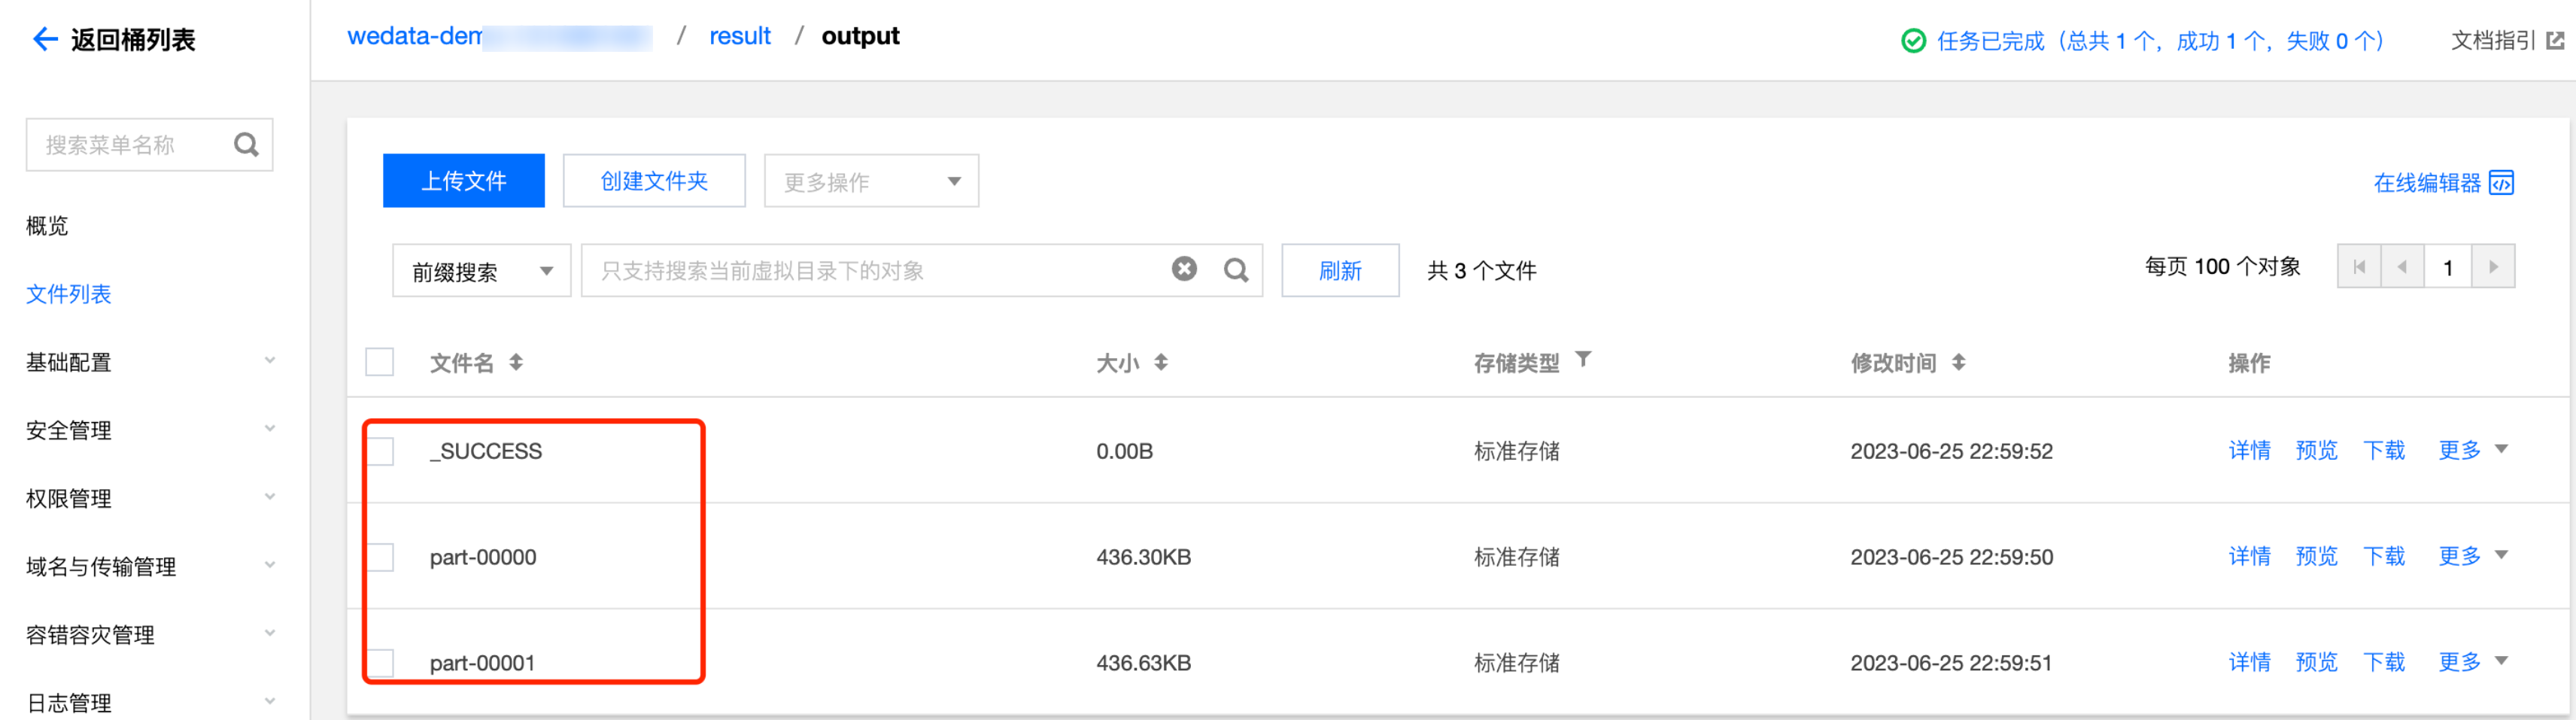2576x720 pixels.
Task: Click the sidebar menu search magnifier icon
Action: tap(246, 145)
